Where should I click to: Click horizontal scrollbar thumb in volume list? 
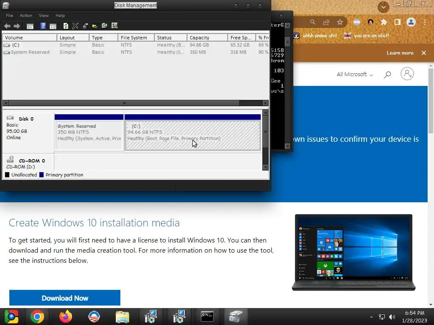(x=124, y=103)
